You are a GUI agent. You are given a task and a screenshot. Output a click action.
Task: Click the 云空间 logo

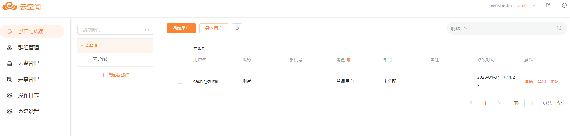tap(22, 6)
